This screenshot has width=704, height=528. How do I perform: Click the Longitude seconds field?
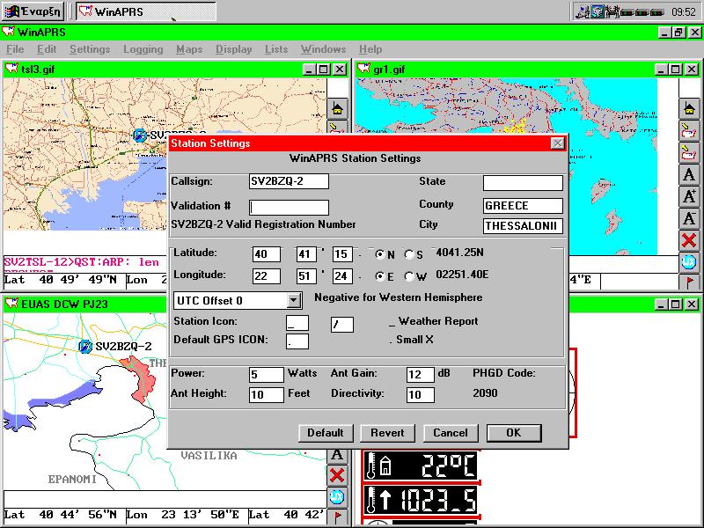342,275
